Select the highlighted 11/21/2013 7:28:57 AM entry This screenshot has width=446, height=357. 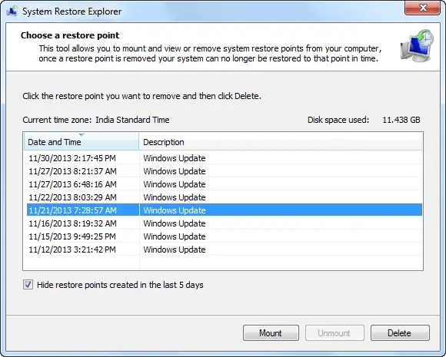click(223, 210)
